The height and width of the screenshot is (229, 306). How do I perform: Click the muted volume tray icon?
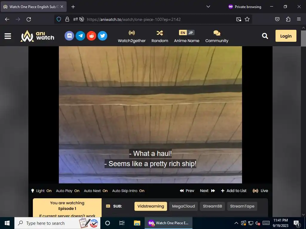click(258, 223)
